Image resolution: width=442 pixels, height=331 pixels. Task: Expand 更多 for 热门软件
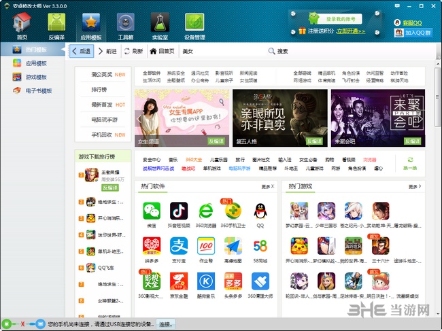click(x=268, y=186)
